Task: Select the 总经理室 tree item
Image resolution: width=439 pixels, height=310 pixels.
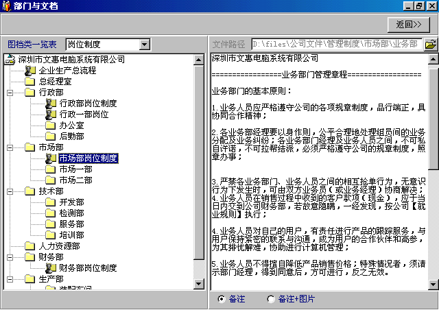Action: coord(55,82)
